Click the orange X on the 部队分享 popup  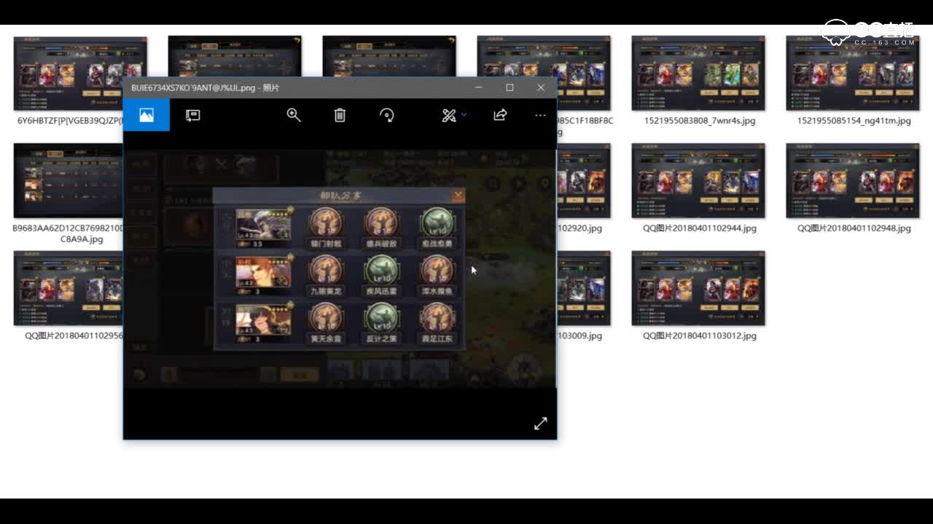click(x=458, y=195)
